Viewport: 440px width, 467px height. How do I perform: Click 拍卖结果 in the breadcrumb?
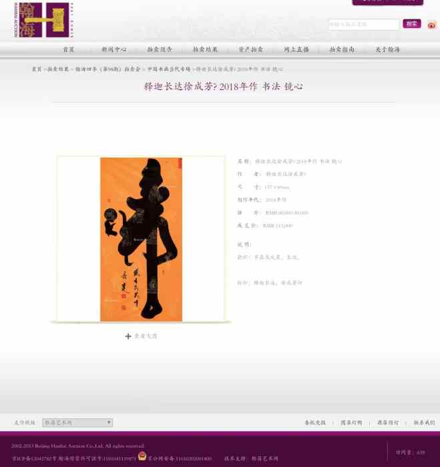[x=58, y=69]
